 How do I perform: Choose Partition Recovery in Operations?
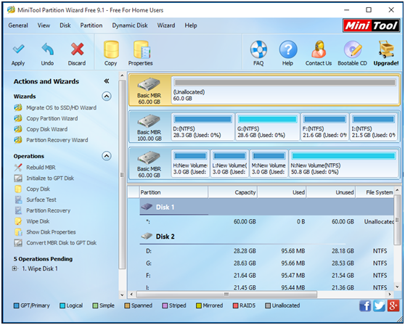49,210
